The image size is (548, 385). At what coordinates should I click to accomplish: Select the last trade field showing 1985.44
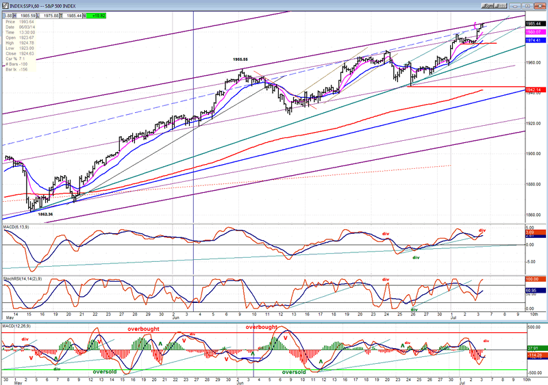click(x=73, y=16)
